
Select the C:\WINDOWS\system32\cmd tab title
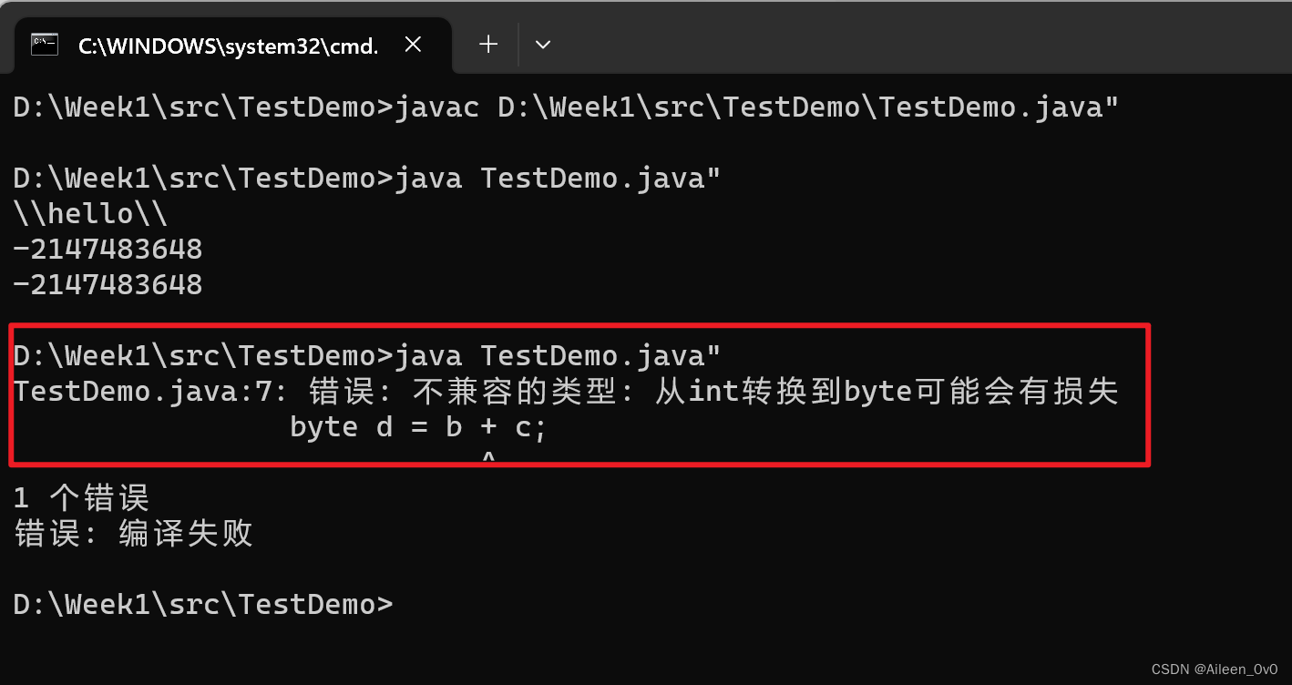(x=228, y=46)
